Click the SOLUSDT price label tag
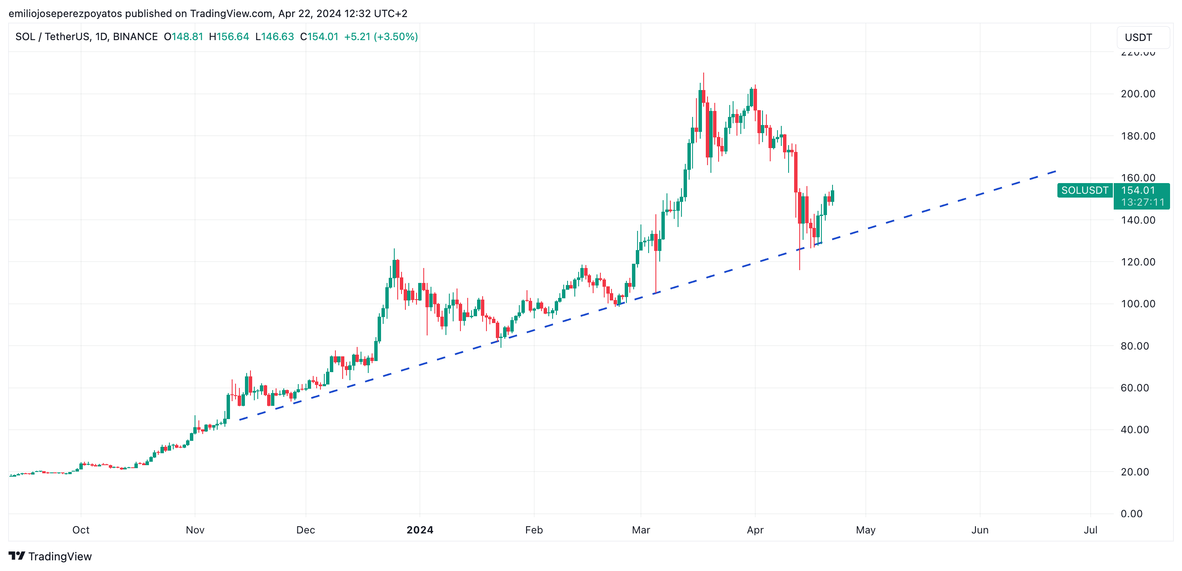The width and height of the screenshot is (1182, 571). tap(1085, 190)
